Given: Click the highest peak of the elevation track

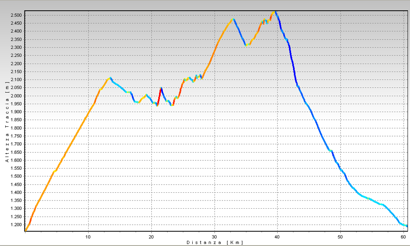Looking at the screenshot, I should click(x=275, y=12).
